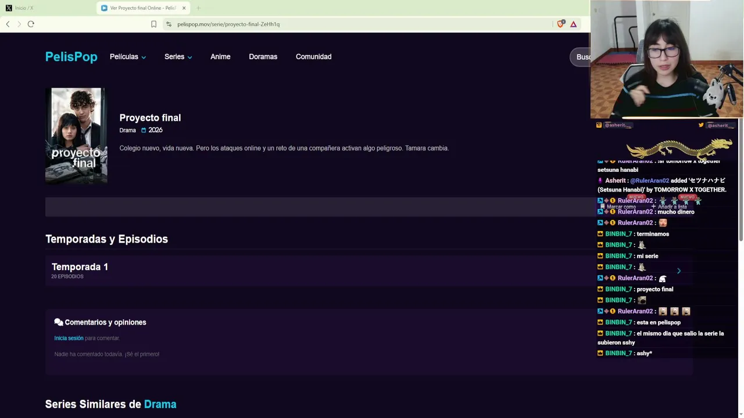Expand the Series dropdown menu

tap(178, 57)
